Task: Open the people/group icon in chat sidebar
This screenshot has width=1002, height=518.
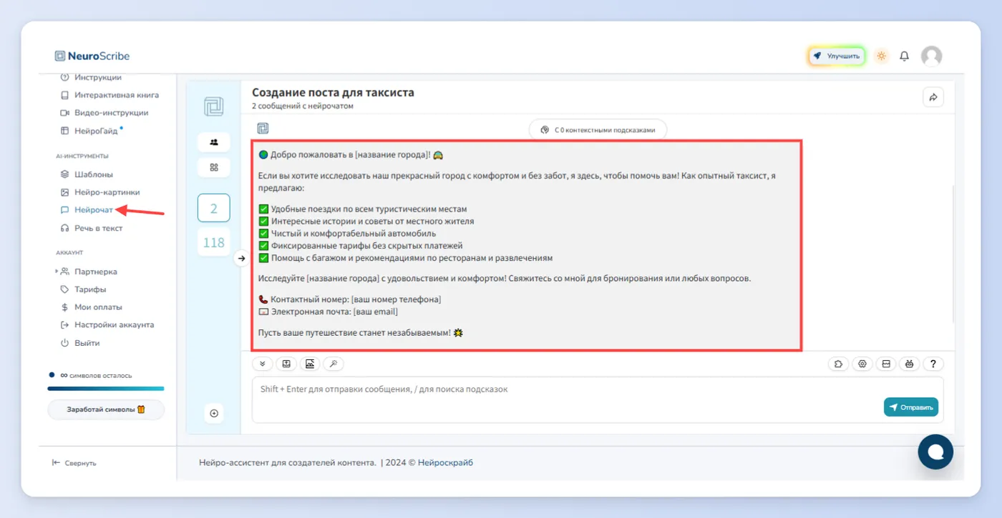Action: pyautogui.click(x=214, y=141)
